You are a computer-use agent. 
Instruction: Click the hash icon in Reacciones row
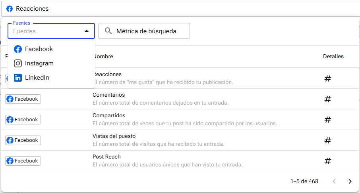coord(328,78)
